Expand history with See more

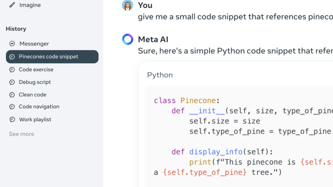(22, 134)
